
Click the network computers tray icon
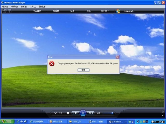tap(138, 122)
